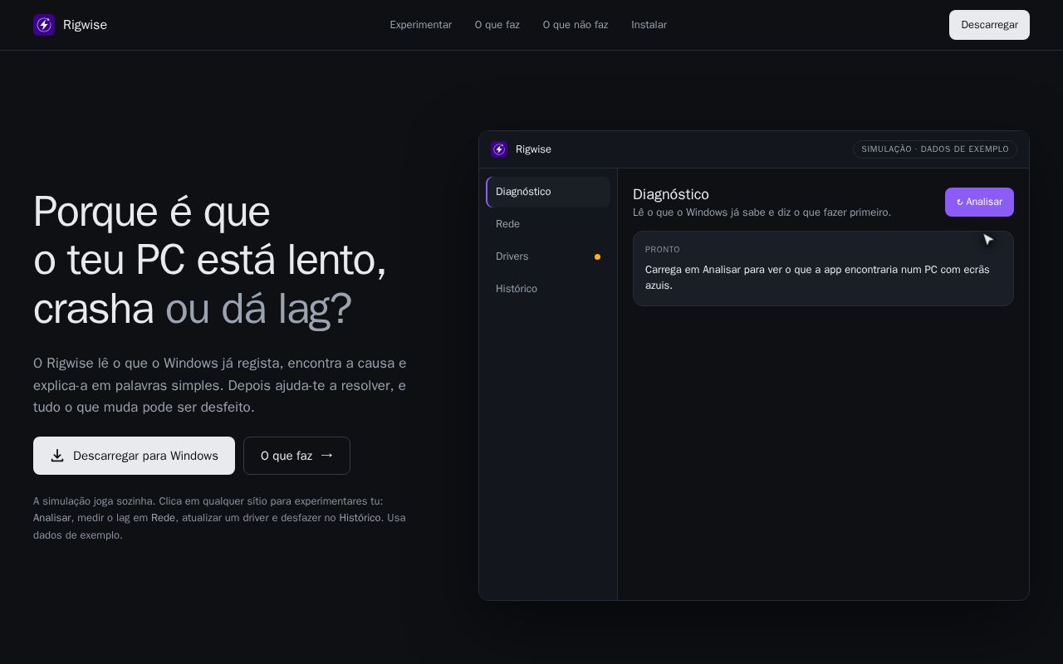Open the O que não faz nav link
The height and width of the screenshot is (664, 1063).
coord(576,25)
